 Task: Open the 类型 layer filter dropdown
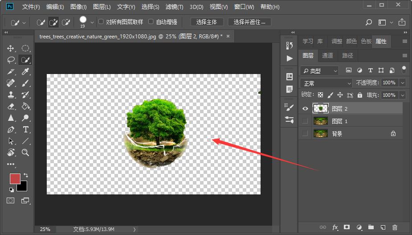click(x=319, y=70)
